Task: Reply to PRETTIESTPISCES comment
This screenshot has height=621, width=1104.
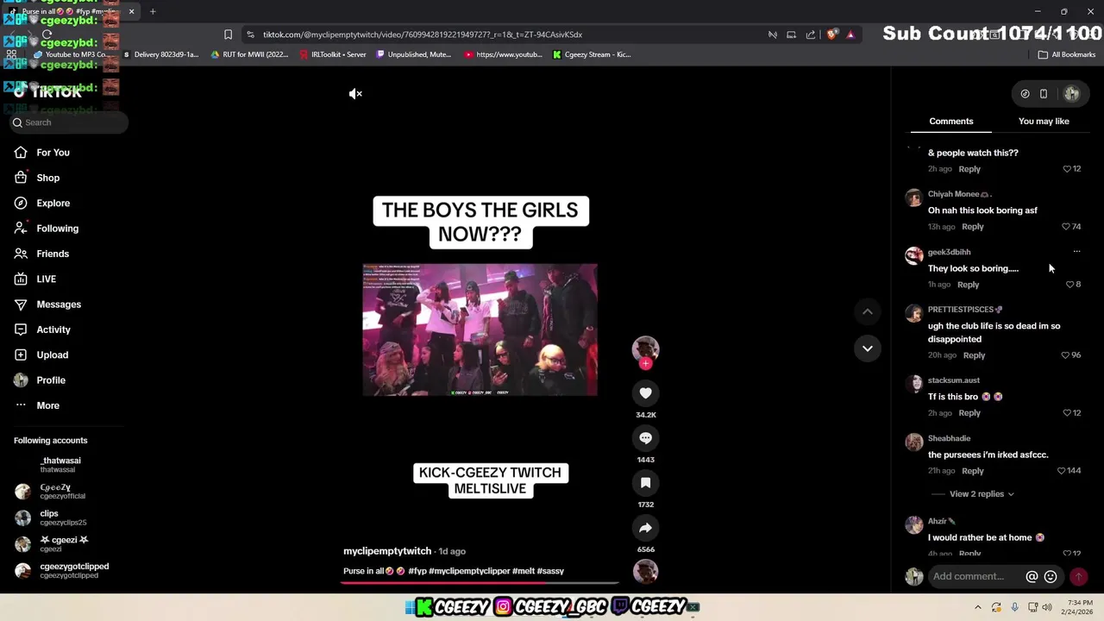Action: tap(974, 355)
